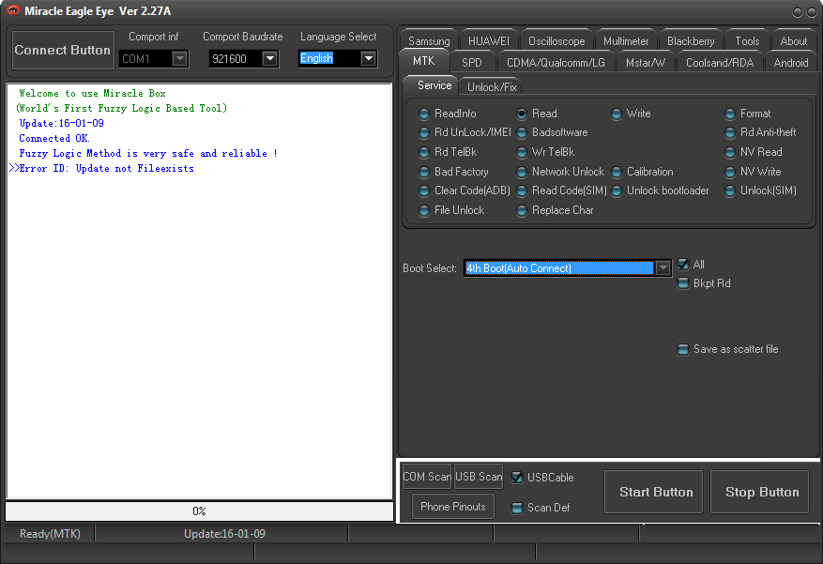Select Read Code(SIM) option
The image size is (823, 564).
[561, 191]
